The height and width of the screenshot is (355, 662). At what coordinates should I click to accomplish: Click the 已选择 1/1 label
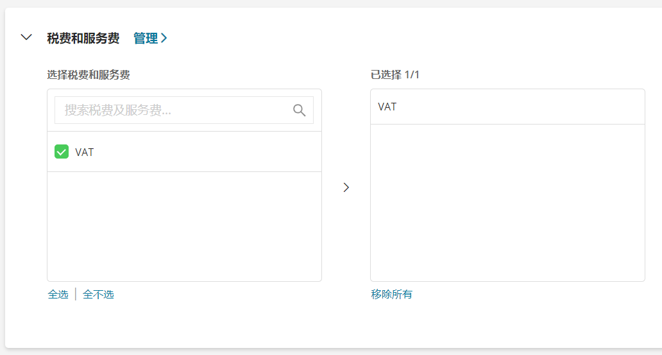[x=395, y=75]
